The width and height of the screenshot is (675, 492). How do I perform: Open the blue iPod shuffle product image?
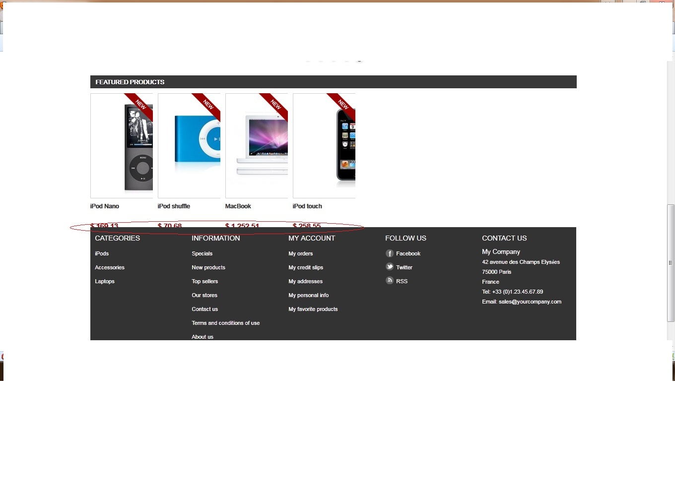click(189, 146)
